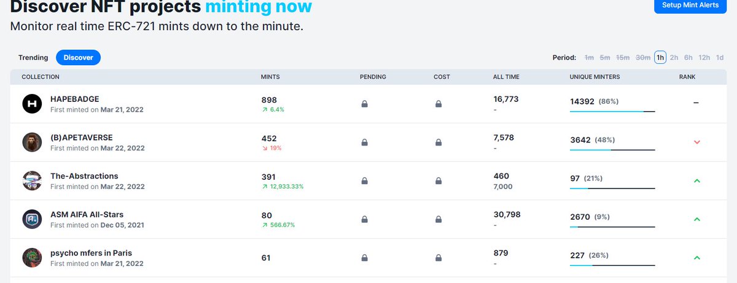Click The-Abstractions green rank up arrow
This screenshot has width=737, height=283.
pos(696,180)
